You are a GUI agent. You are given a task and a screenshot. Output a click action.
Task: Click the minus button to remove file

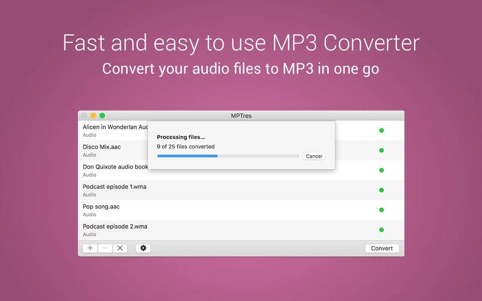pyautogui.click(x=105, y=248)
